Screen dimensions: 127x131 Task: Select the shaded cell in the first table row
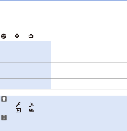[x=26, y=44]
